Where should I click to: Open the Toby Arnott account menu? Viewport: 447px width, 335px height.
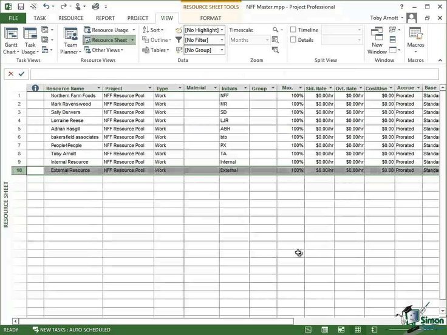click(386, 18)
